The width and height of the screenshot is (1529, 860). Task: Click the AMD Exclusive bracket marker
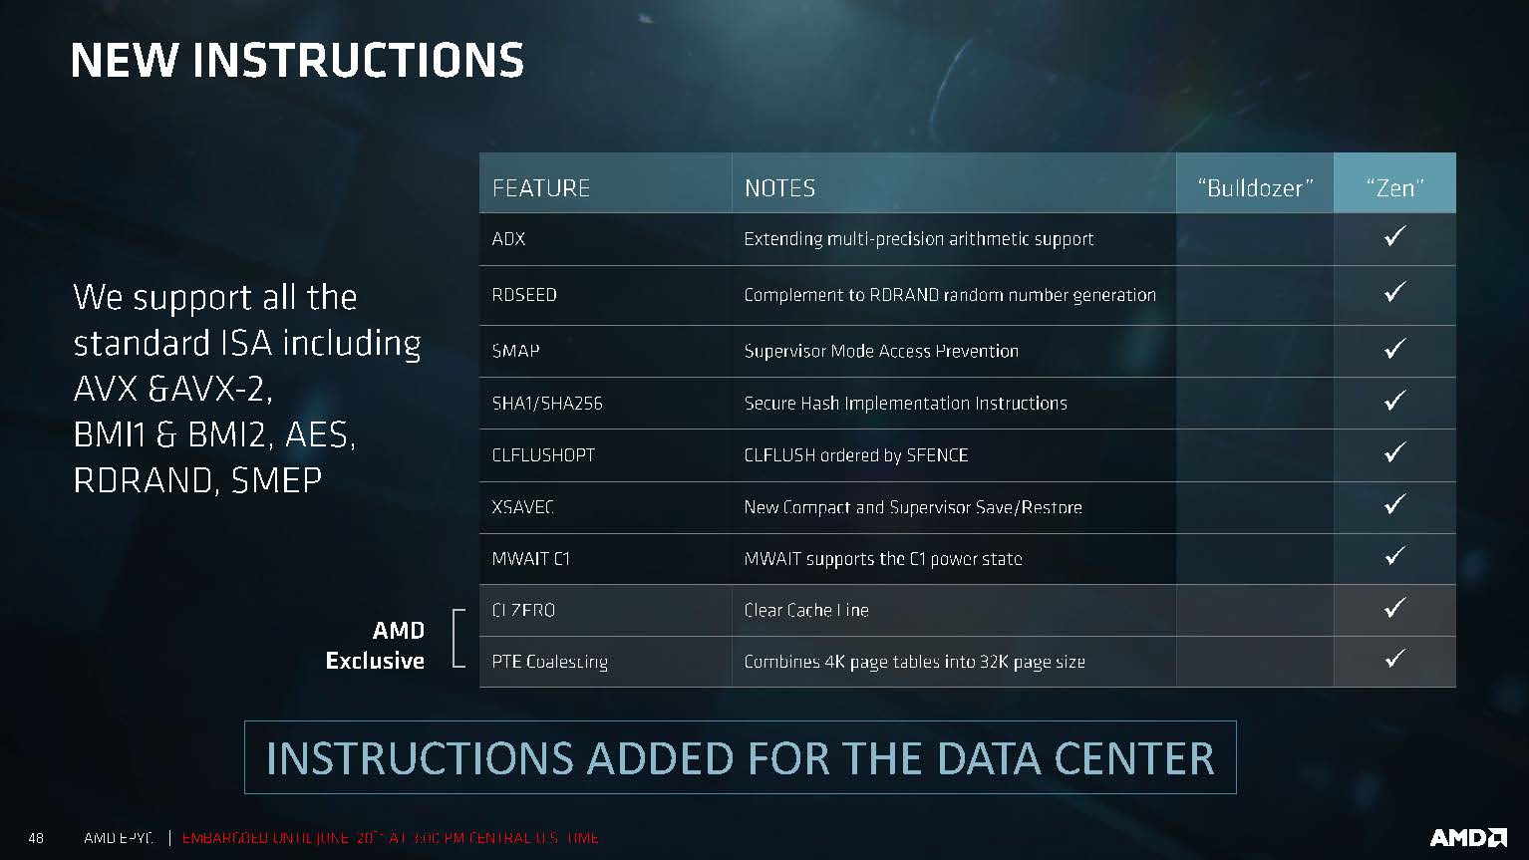click(459, 637)
